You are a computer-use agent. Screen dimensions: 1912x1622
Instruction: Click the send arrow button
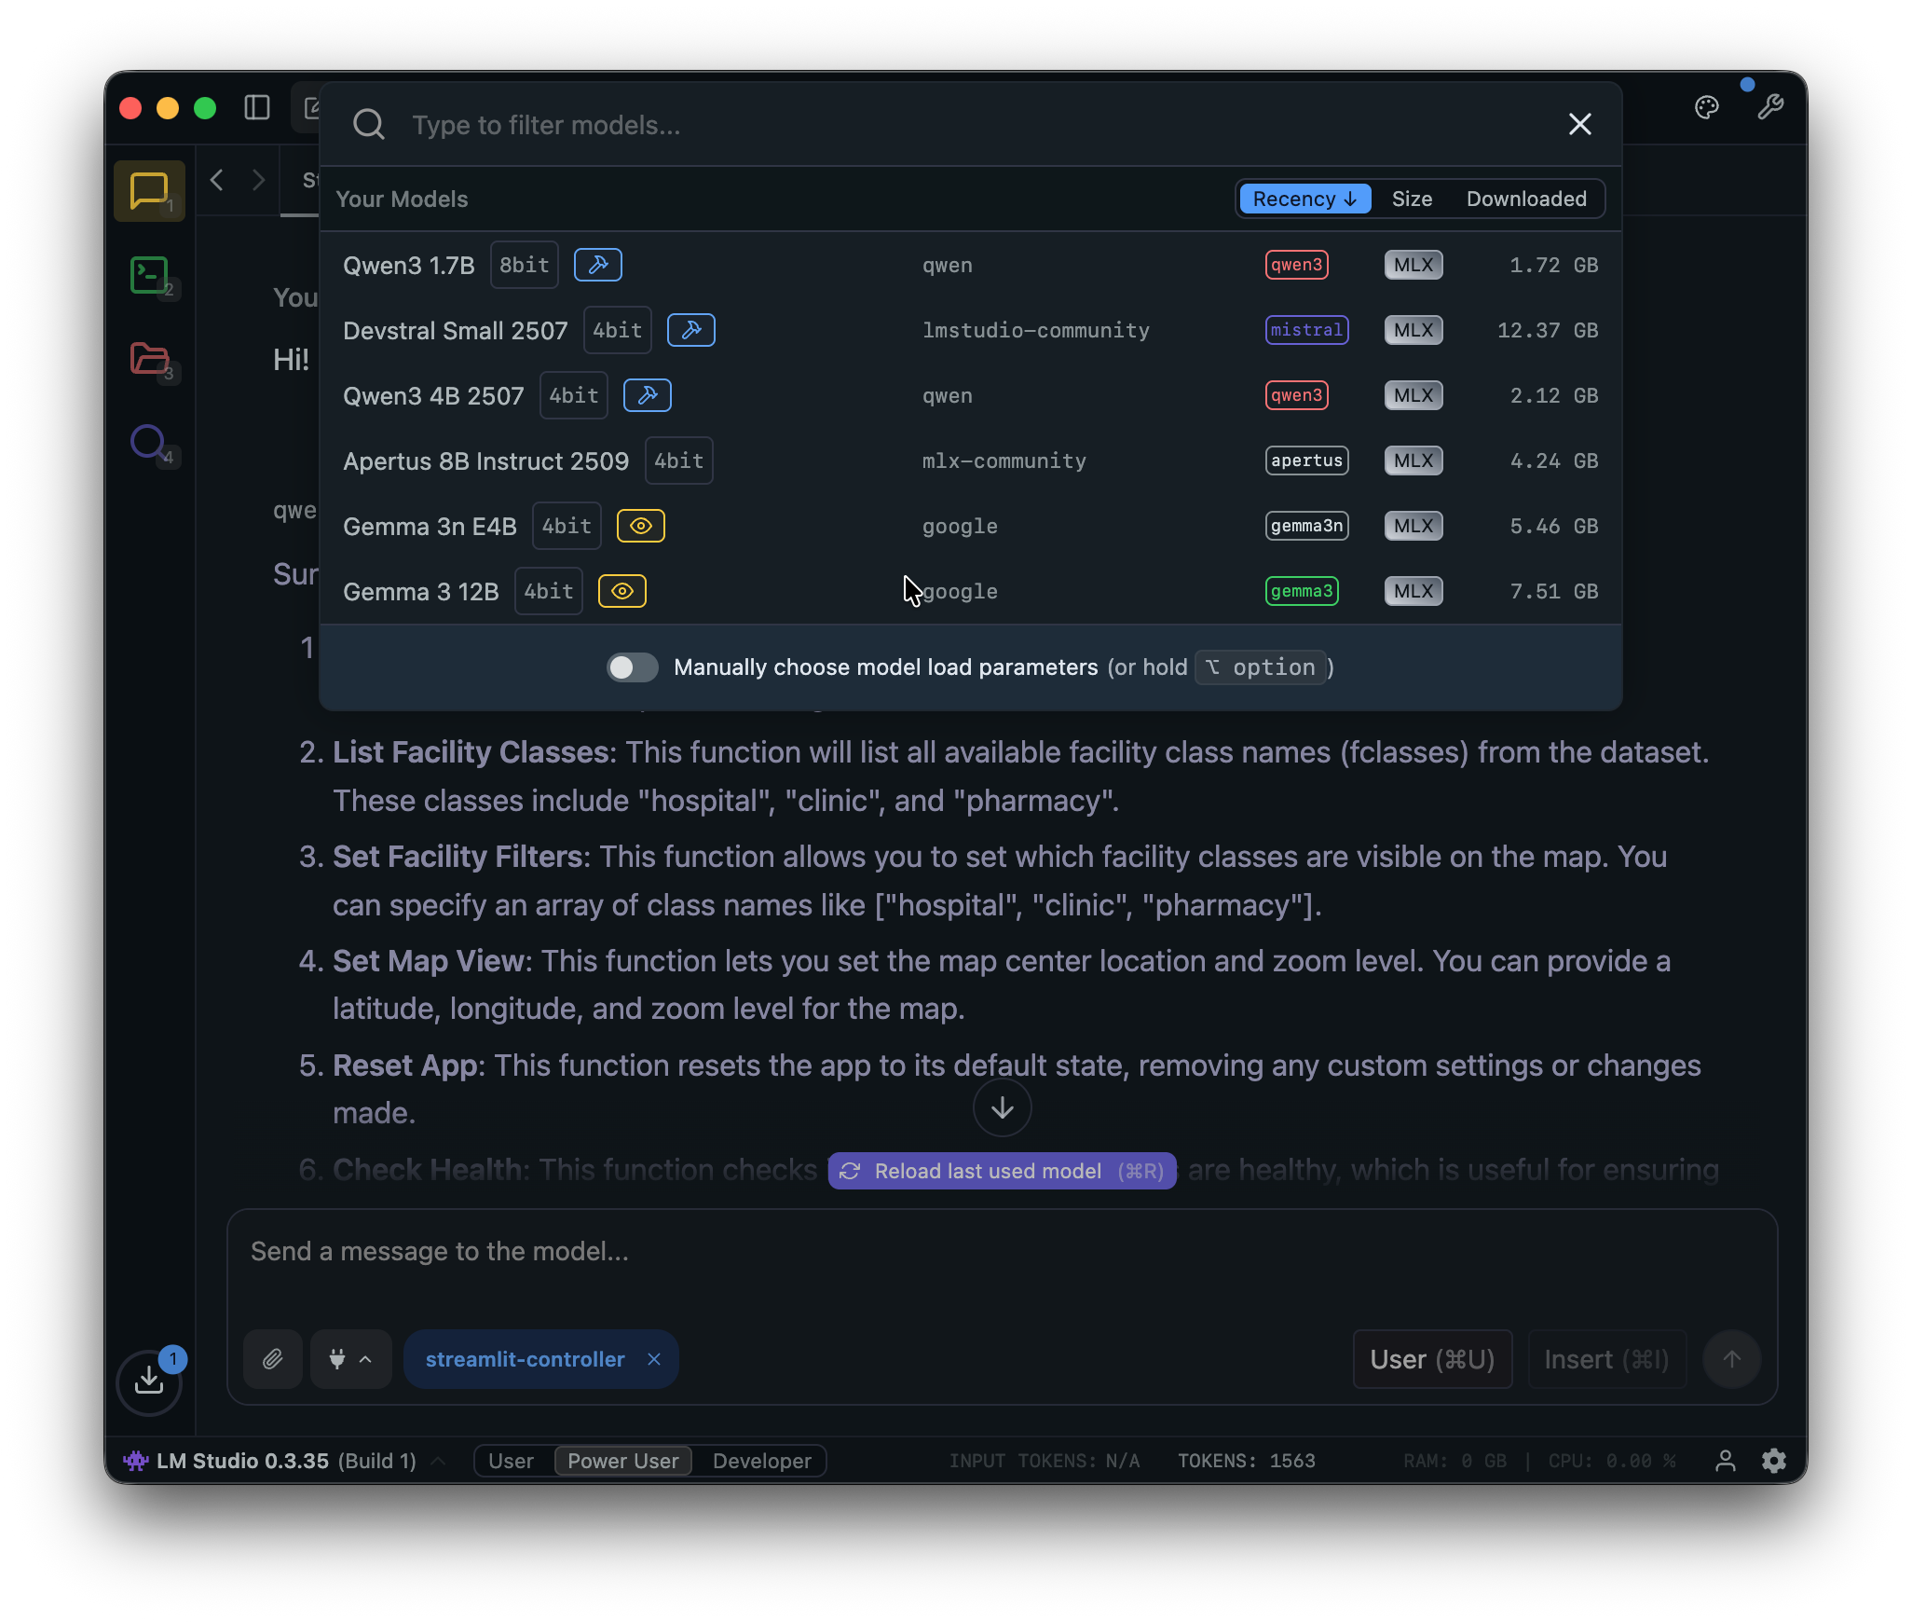click(x=1731, y=1359)
